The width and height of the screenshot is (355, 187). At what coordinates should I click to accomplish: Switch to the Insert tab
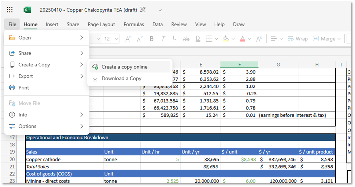tap(52, 24)
